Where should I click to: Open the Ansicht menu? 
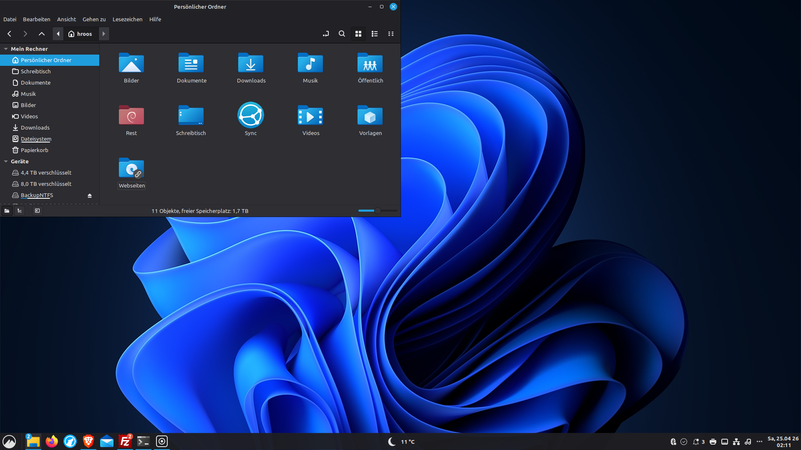click(x=66, y=19)
